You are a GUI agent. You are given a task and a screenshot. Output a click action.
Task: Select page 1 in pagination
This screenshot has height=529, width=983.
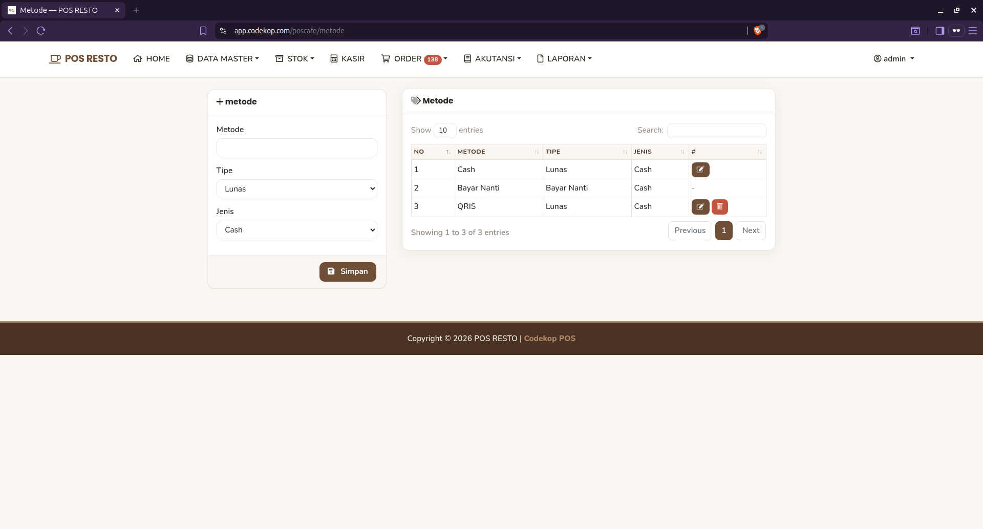pyautogui.click(x=723, y=230)
